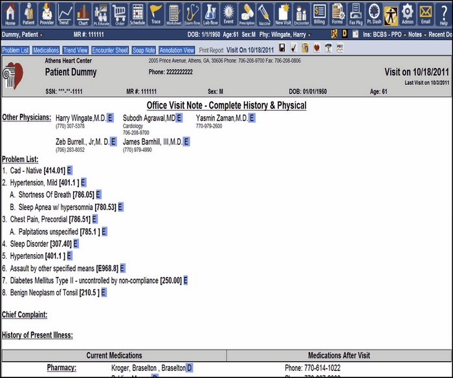The height and width of the screenshot is (378, 453).
Task: Open the Encounter icon
Action: [x=302, y=14]
